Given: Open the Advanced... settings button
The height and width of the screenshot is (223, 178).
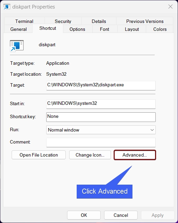Looking at the screenshot, I should (135, 155).
